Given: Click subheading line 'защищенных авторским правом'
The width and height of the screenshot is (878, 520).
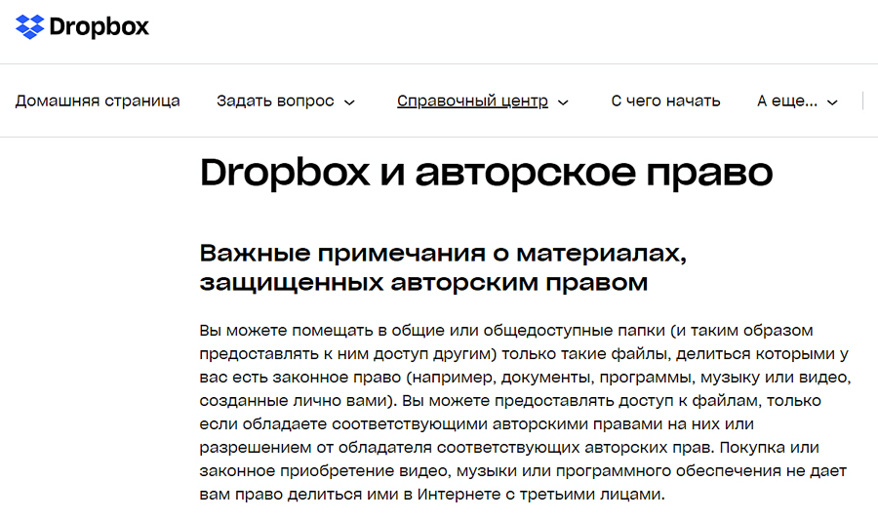Looking at the screenshot, I should [x=423, y=282].
